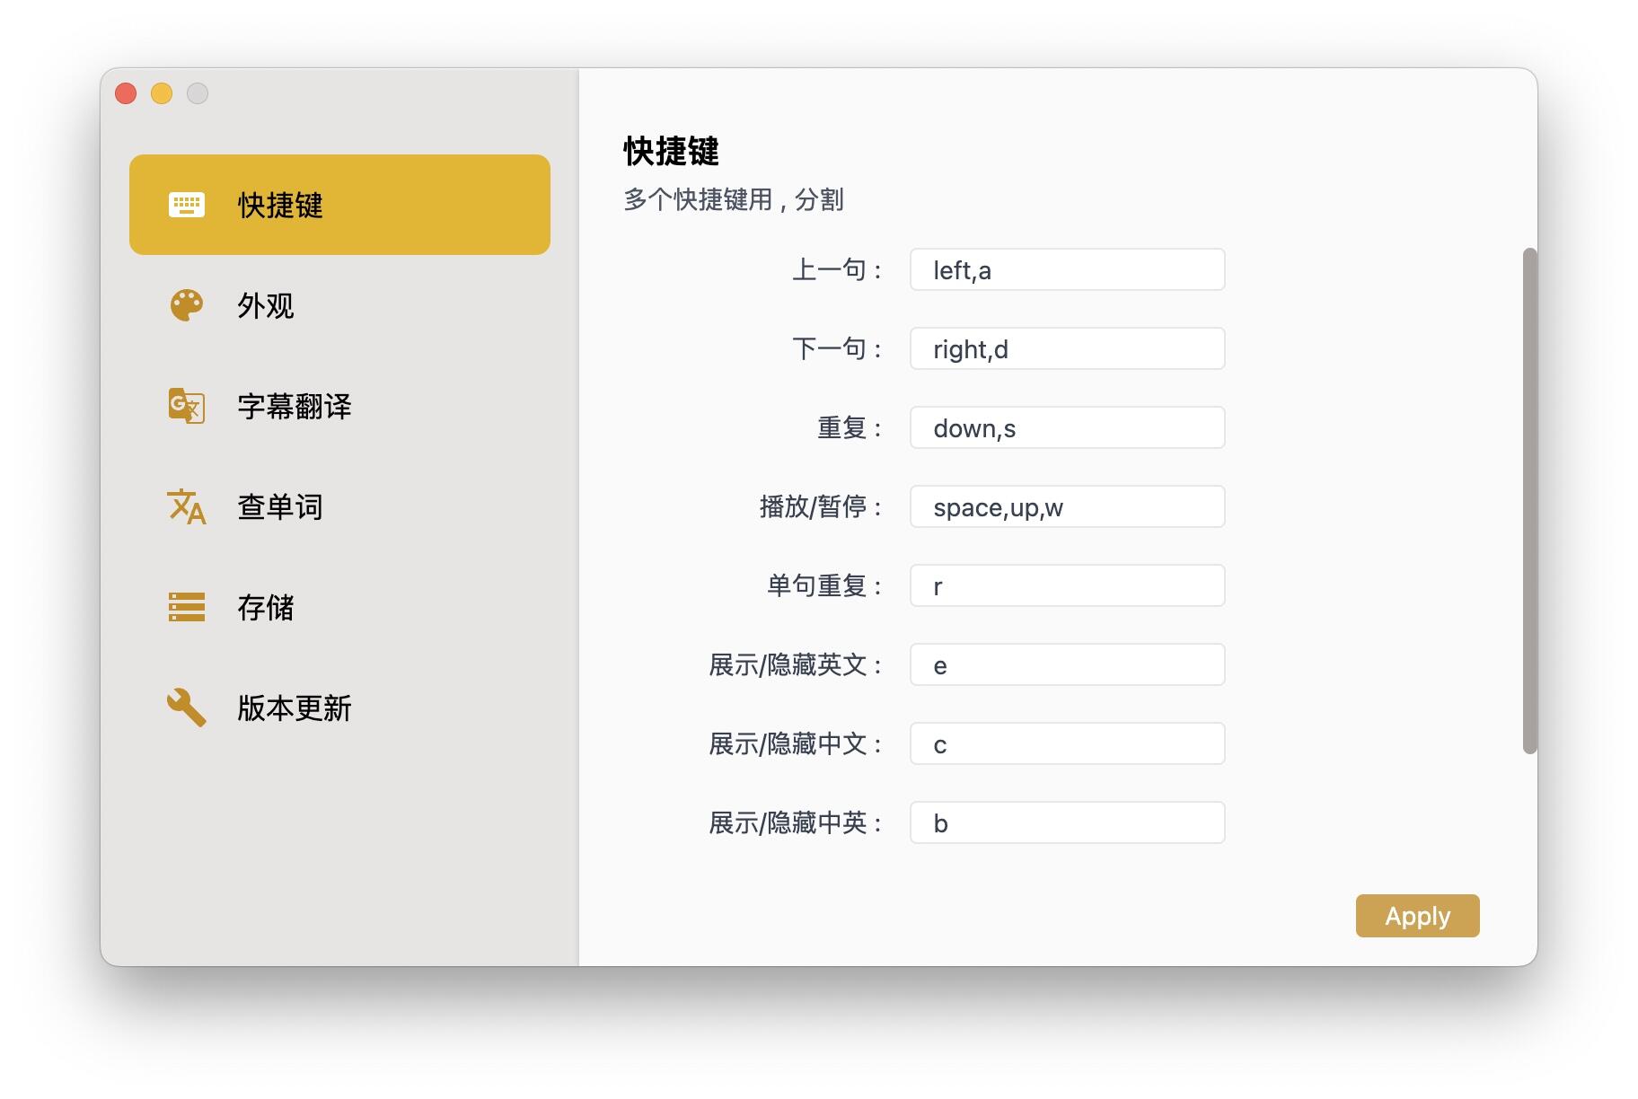The height and width of the screenshot is (1099, 1638).
Task: Select the keyboard icon beside 快捷键
Action: click(186, 205)
